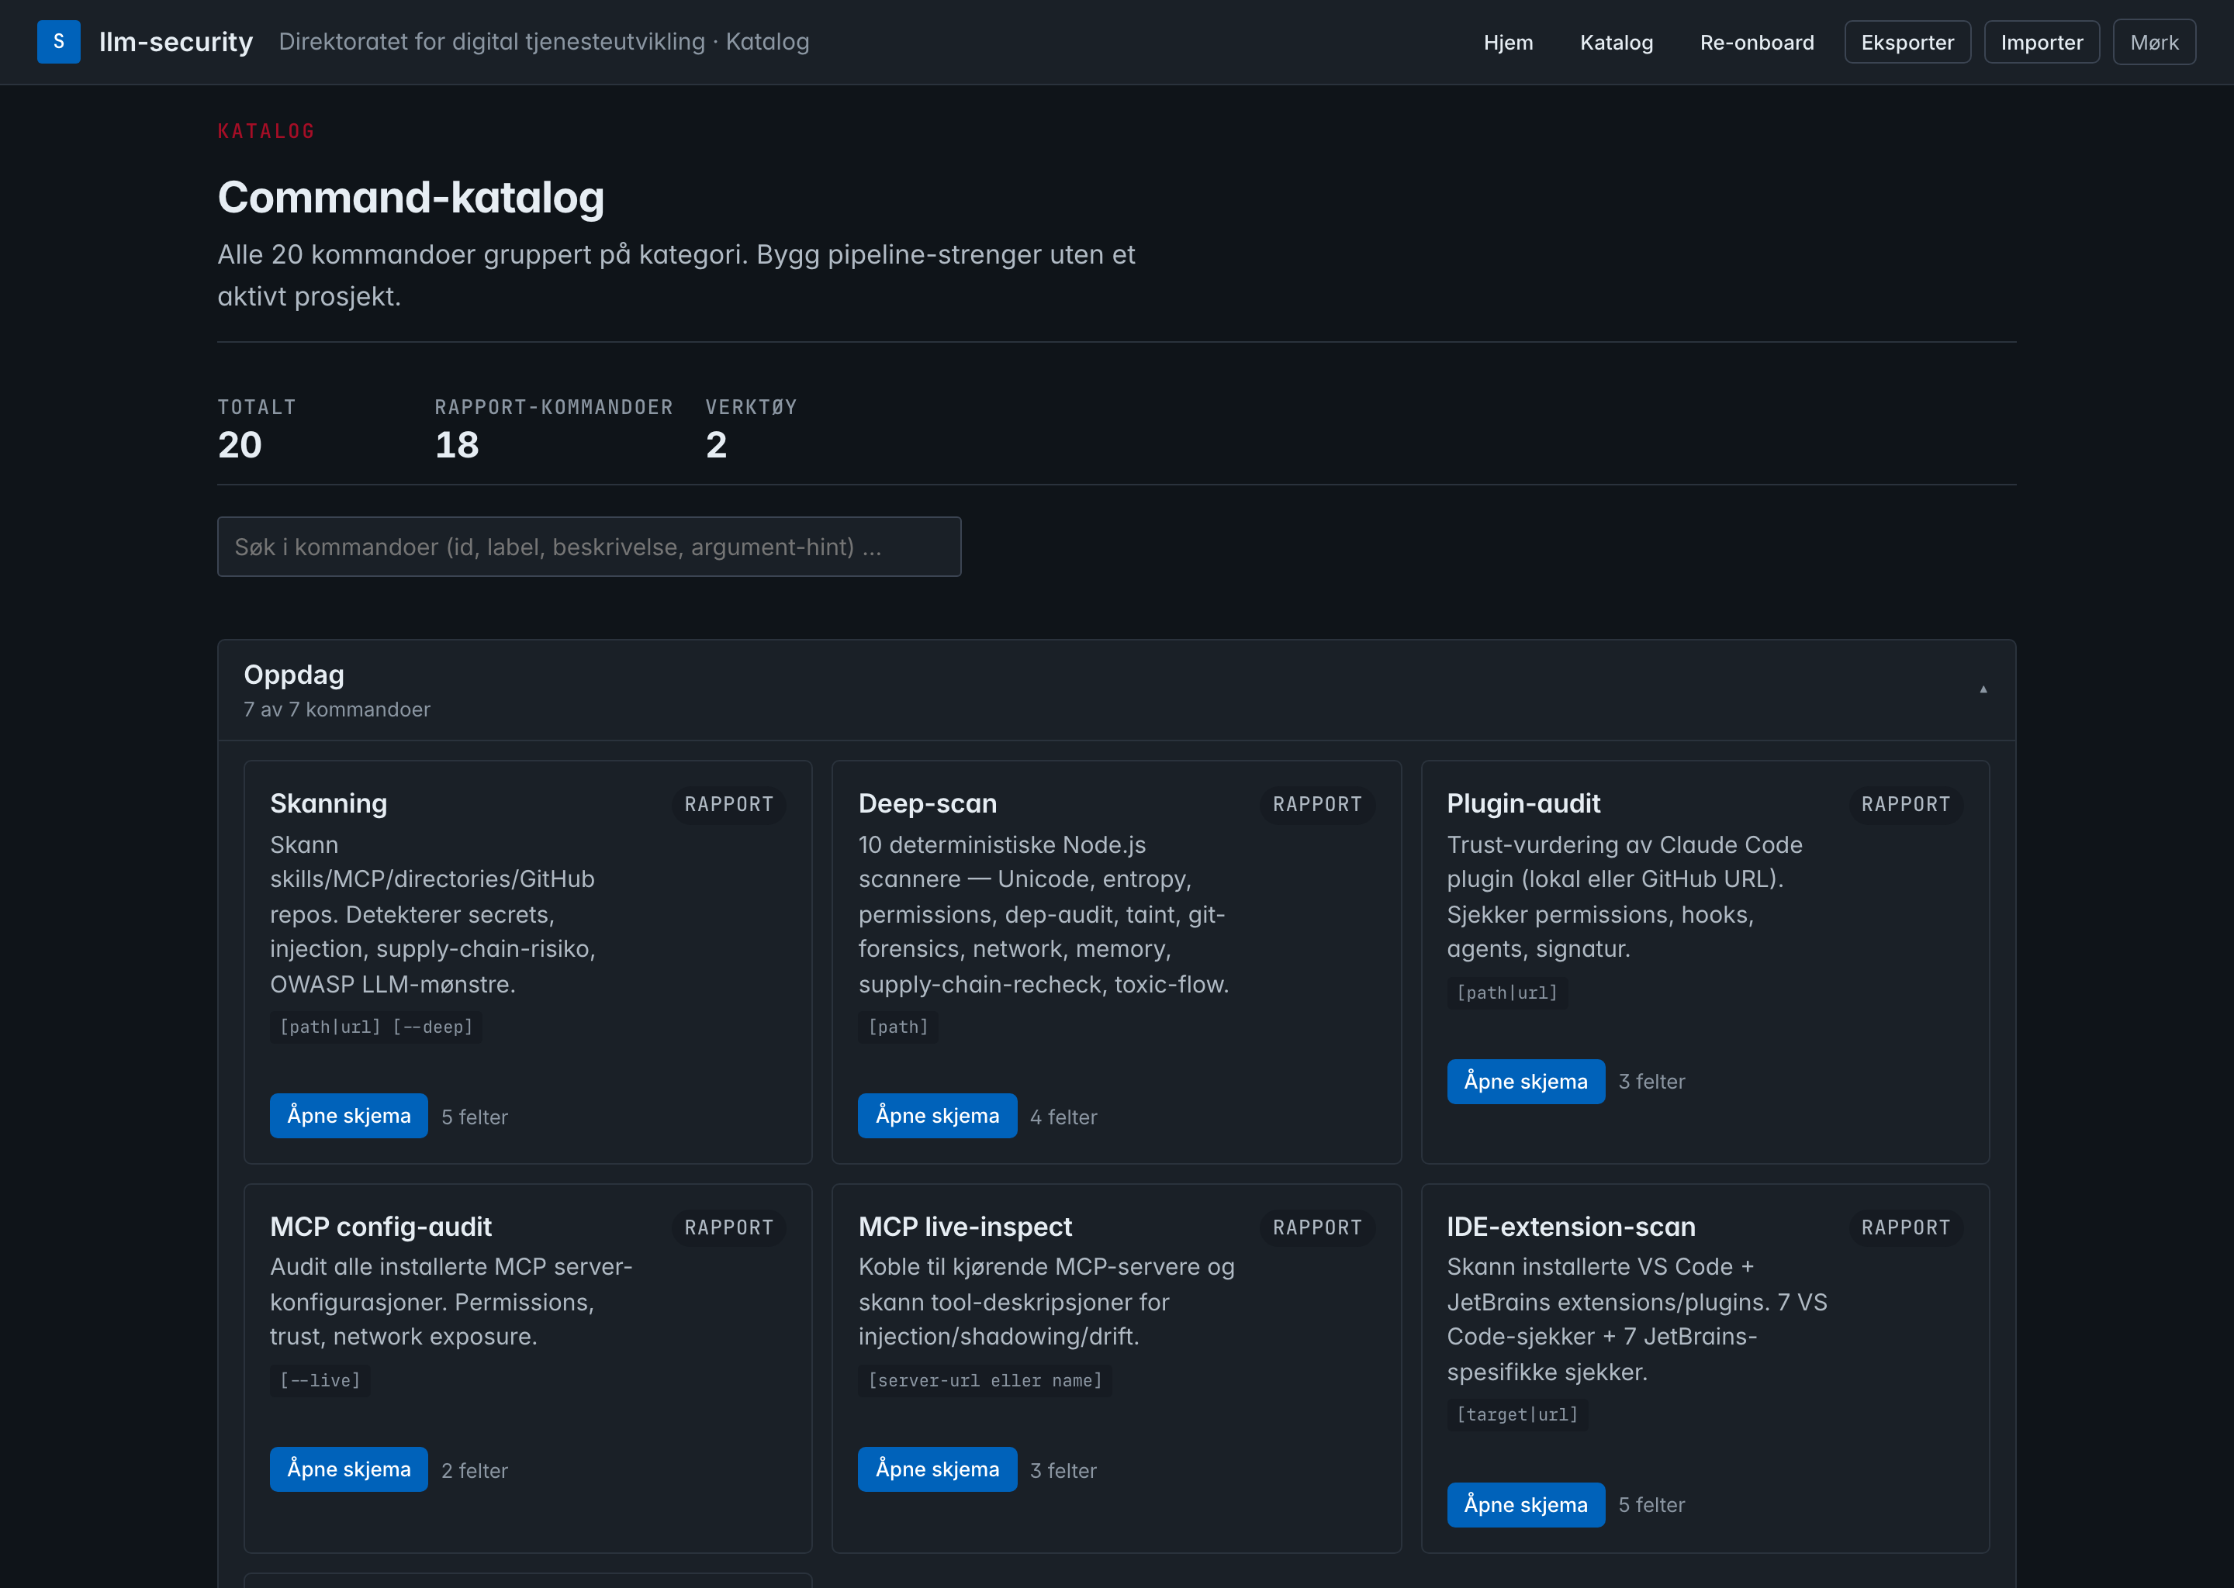
Task: Click the red KATALOG breadcrumb label
Action: (266, 131)
